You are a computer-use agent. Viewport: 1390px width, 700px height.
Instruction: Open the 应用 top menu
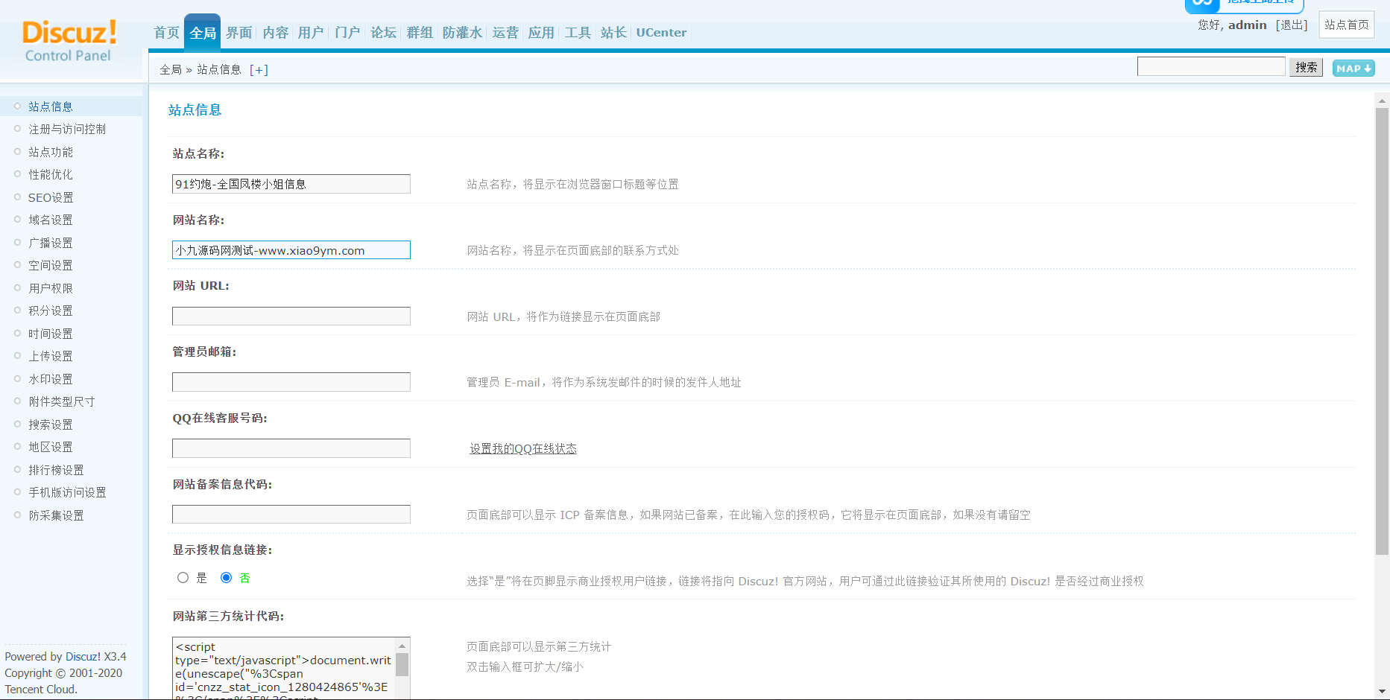[541, 33]
